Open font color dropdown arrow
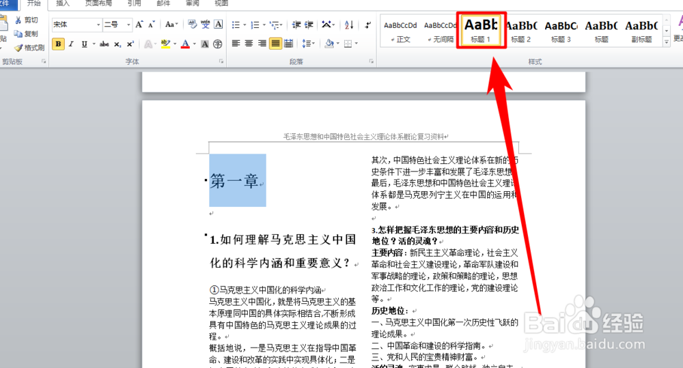 (x=194, y=44)
